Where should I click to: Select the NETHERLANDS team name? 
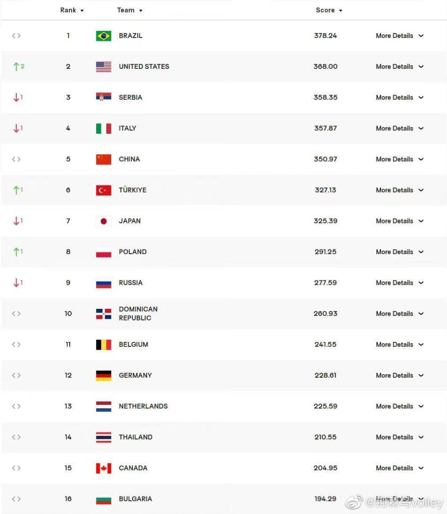point(143,406)
